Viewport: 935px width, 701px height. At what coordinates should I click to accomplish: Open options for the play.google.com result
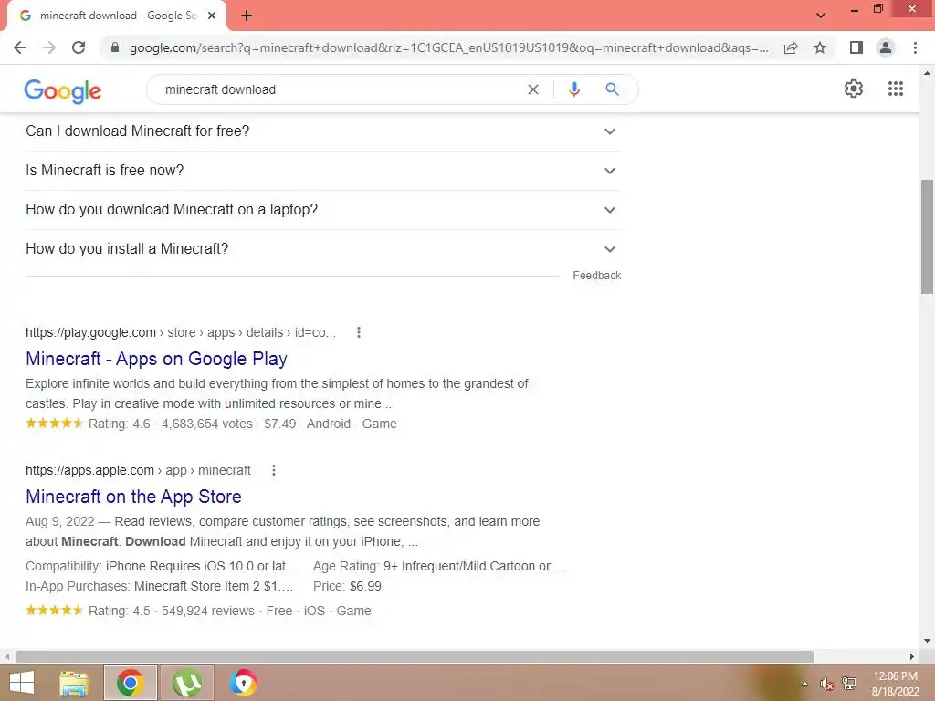[358, 332]
